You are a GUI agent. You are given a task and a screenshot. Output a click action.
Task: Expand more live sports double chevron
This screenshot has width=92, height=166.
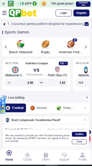tap(85, 108)
